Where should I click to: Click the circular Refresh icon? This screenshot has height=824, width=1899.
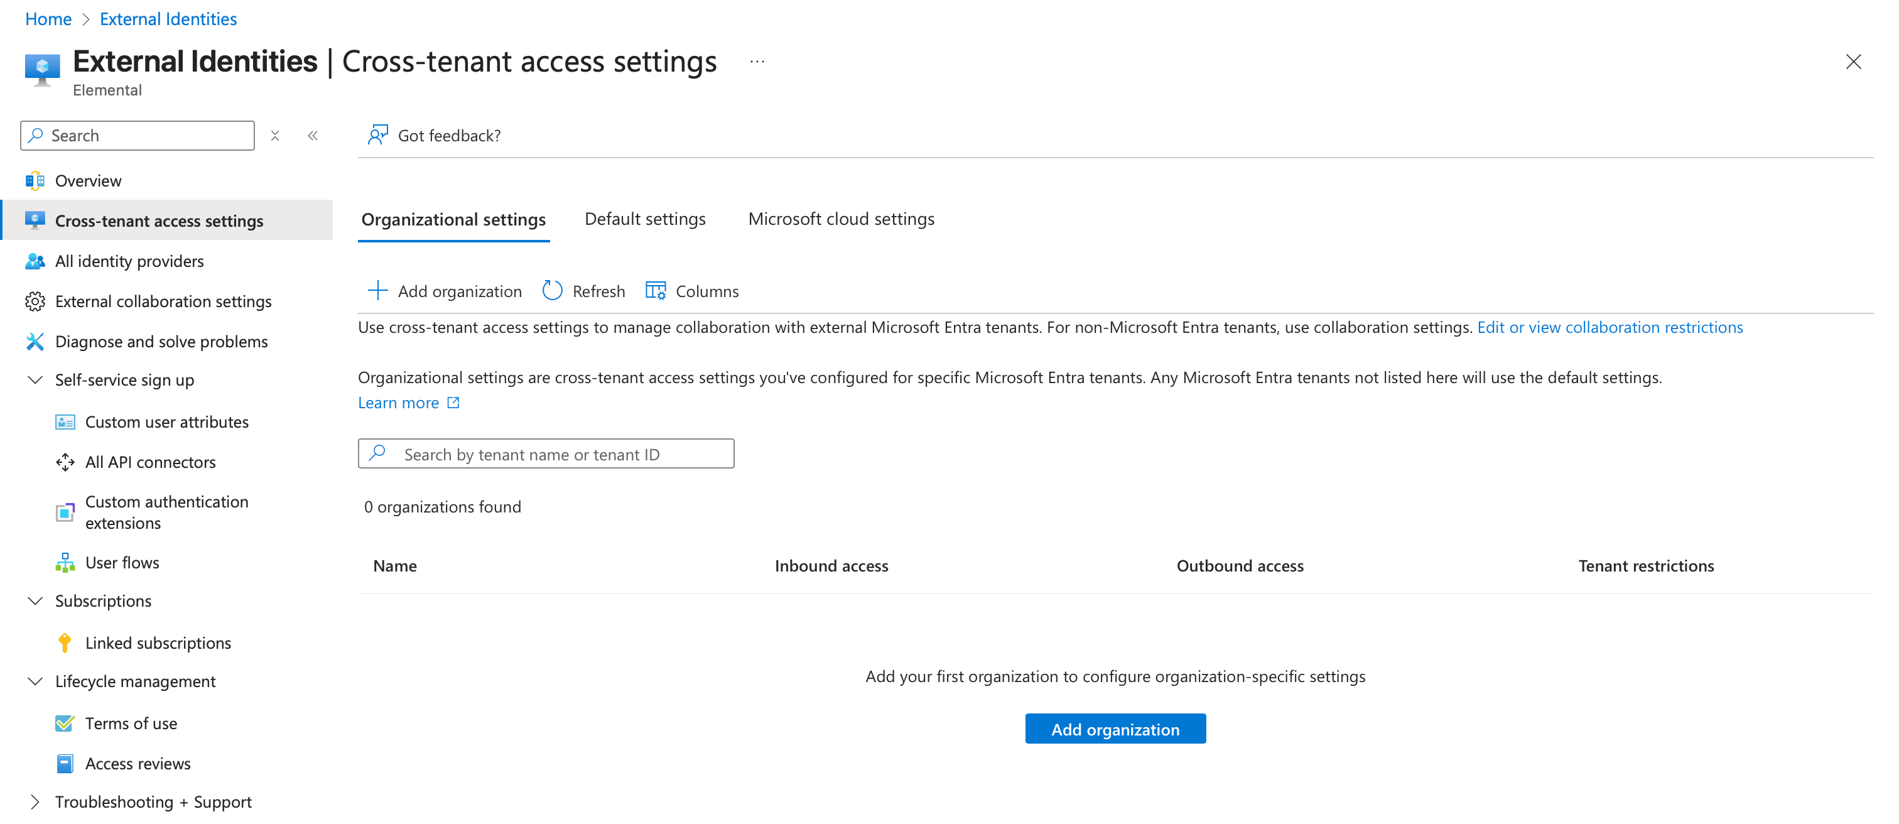pos(552,290)
